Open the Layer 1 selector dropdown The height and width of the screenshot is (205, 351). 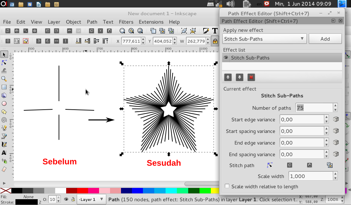[x=91, y=199]
